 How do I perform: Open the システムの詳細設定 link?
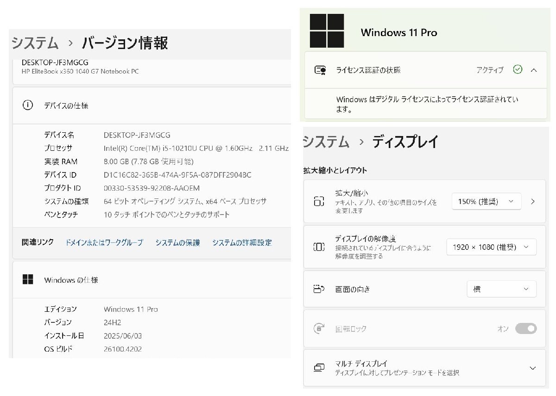pyautogui.click(x=242, y=242)
